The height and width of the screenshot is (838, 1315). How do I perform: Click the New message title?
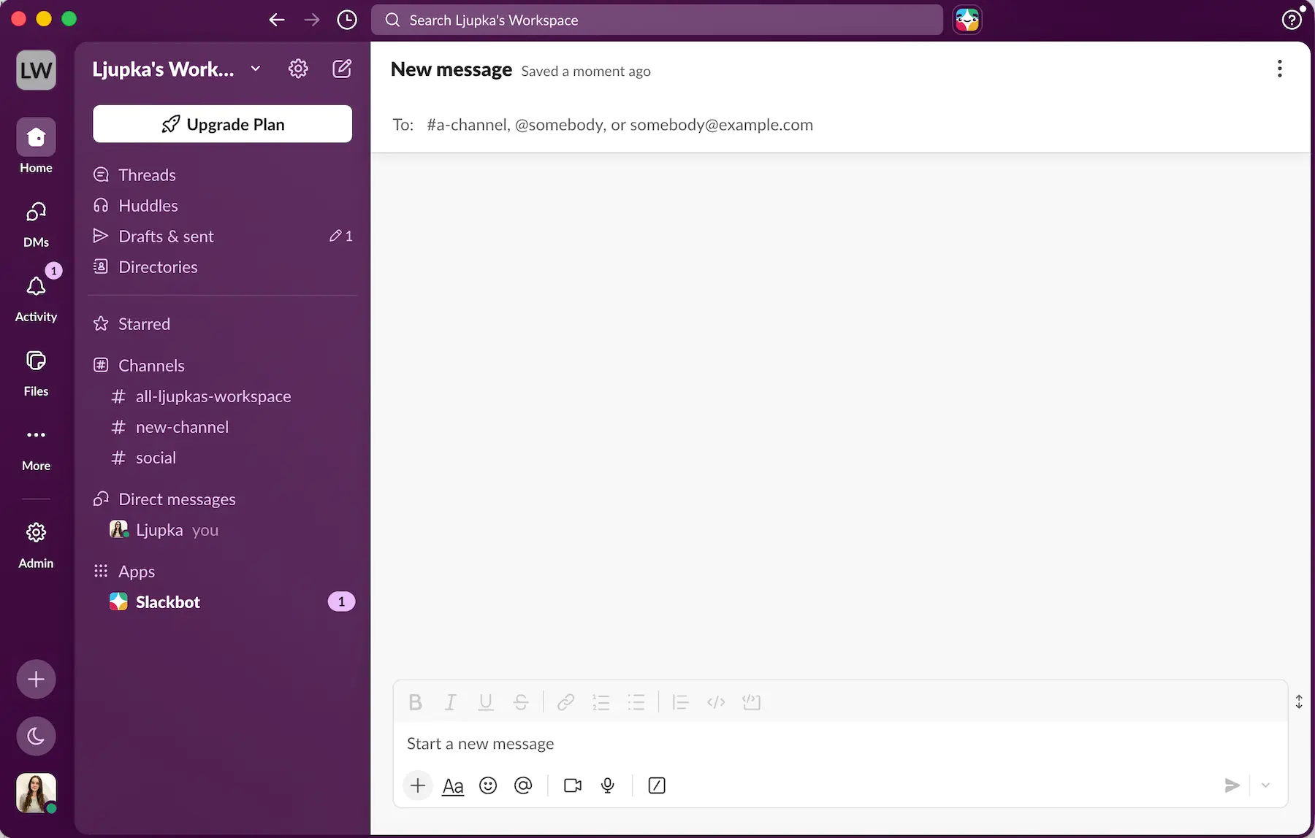point(451,69)
